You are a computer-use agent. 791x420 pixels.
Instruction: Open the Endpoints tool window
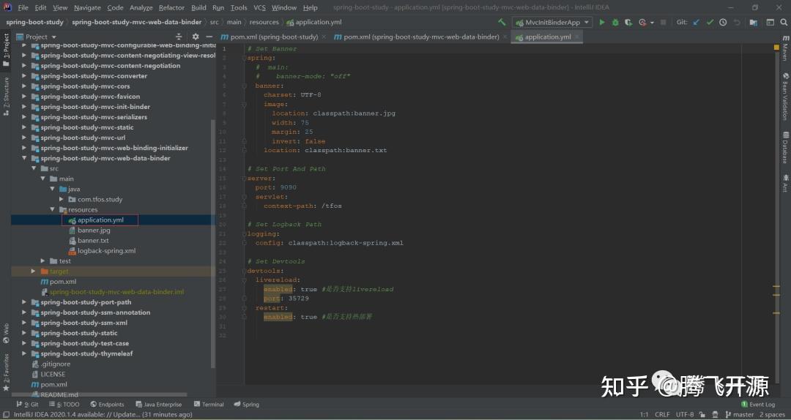[x=107, y=405]
